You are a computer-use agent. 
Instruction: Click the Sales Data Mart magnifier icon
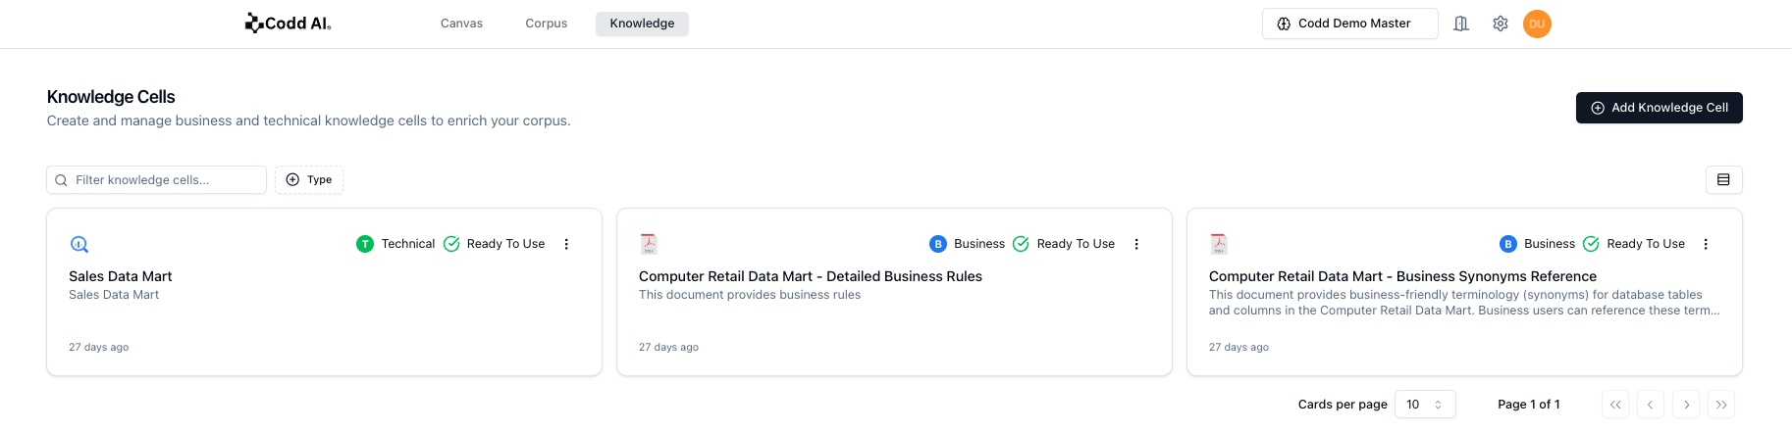[79, 244]
